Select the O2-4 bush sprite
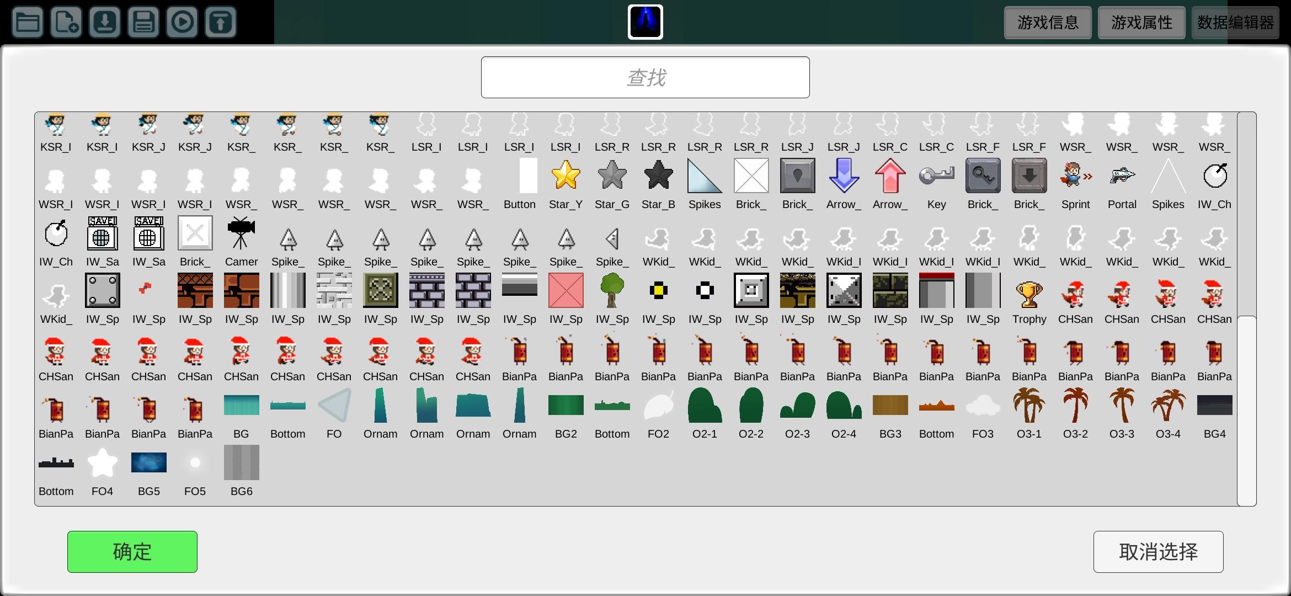The image size is (1291, 596). (844, 405)
